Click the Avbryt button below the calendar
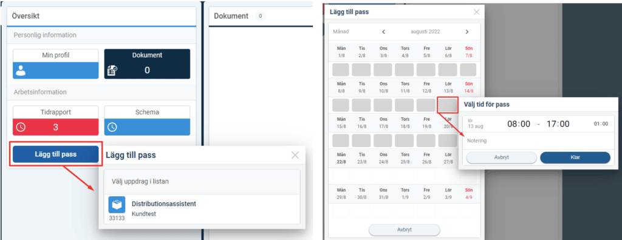This screenshot has width=622, height=240. [404, 230]
